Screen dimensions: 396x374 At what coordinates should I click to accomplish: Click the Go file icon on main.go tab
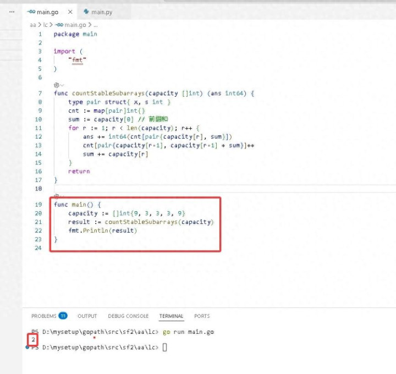point(31,12)
